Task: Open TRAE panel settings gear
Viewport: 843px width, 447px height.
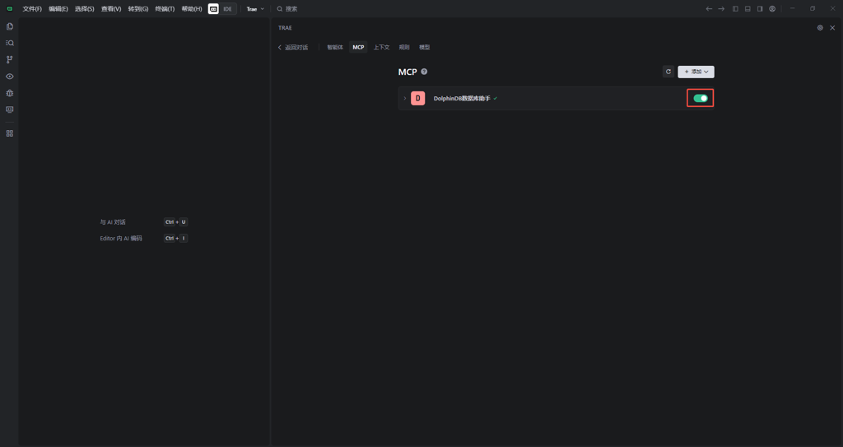Action: coord(820,28)
